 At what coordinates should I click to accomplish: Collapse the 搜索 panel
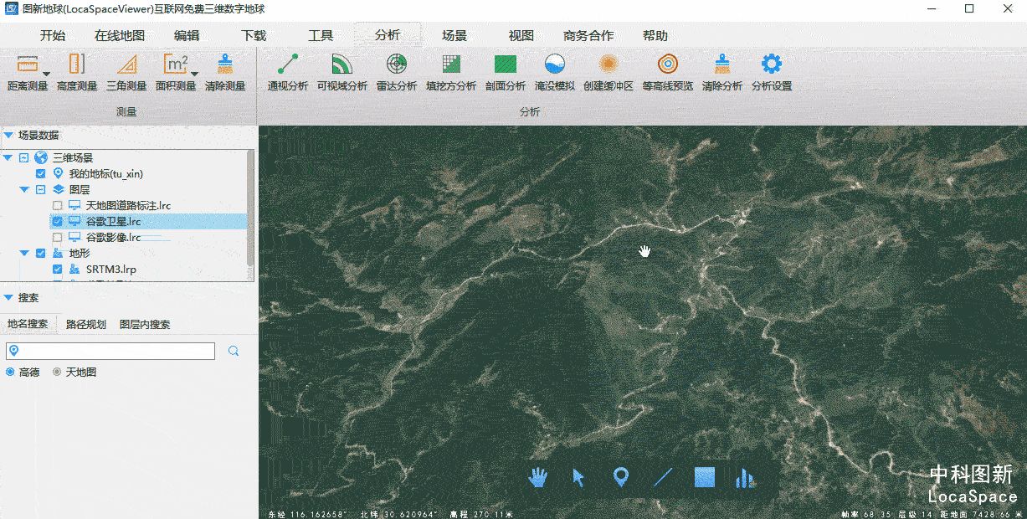point(8,297)
